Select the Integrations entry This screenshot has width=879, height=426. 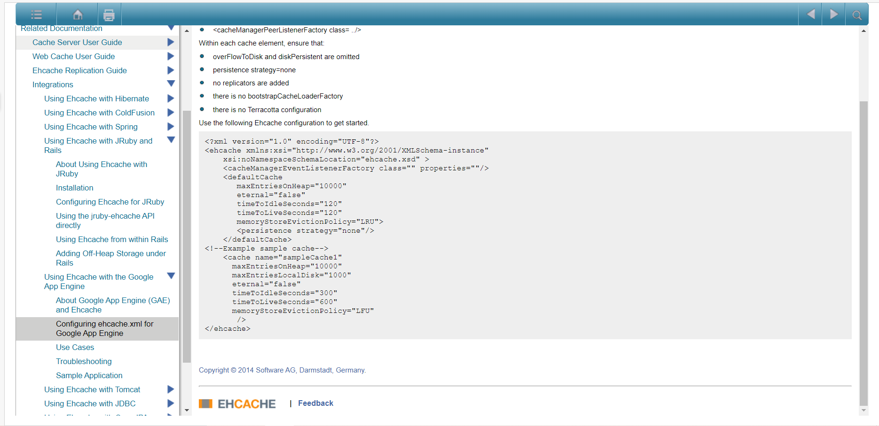[53, 84]
